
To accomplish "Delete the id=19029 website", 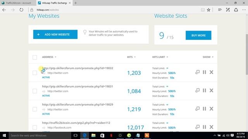I will pyautogui.click(x=211, y=108).
